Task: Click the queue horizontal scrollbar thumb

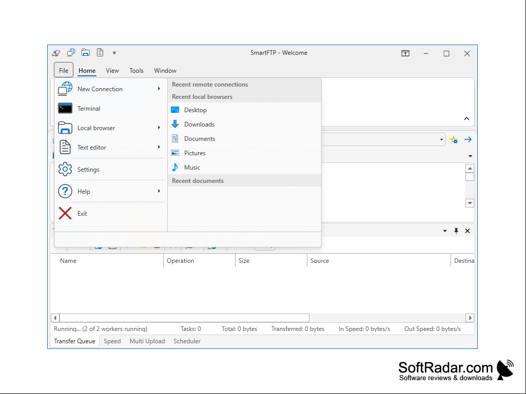Action: pyautogui.click(x=184, y=318)
